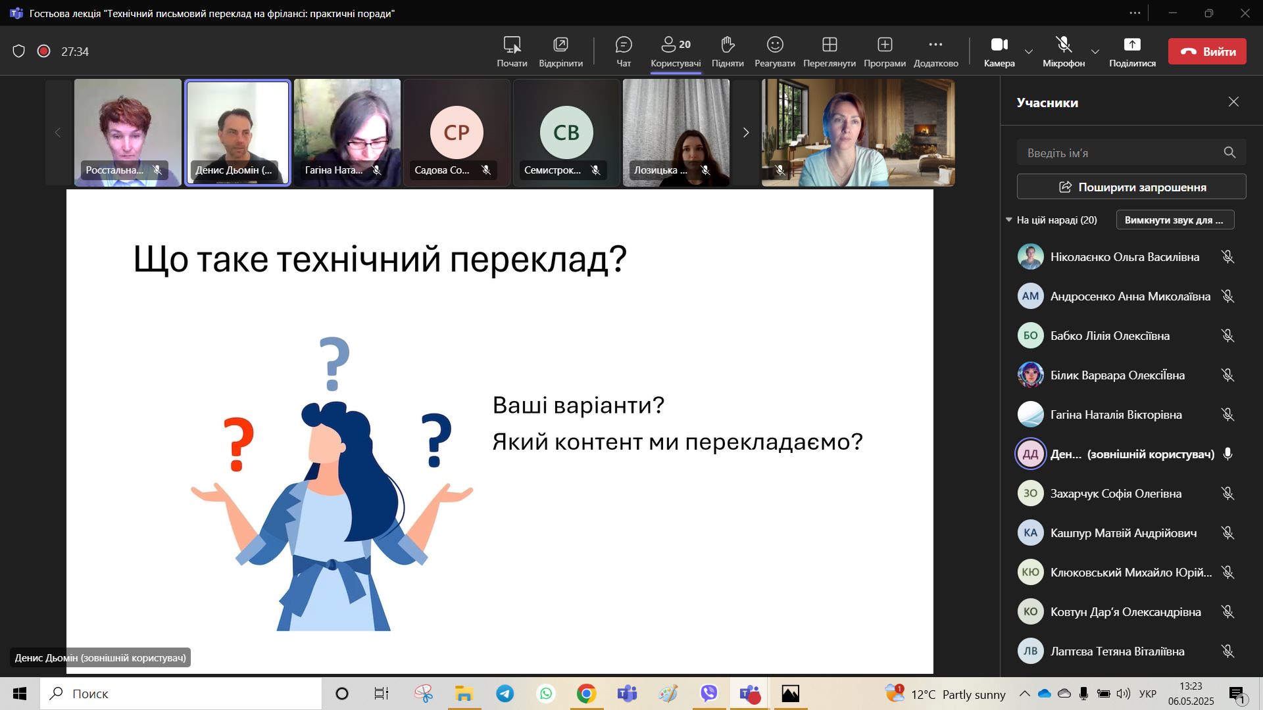This screenshot has width=1263, height=710.
Task: Expand the microphone options dropdown arrow
Action: point(1095,52)
